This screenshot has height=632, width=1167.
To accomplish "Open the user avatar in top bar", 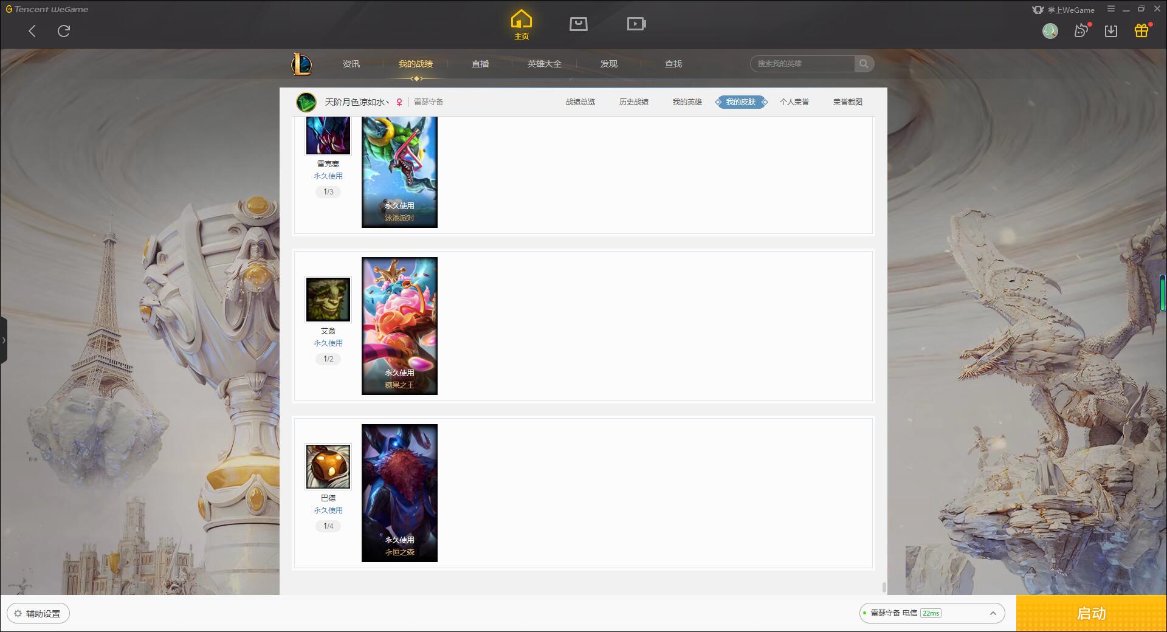I will (x=1050, y=31).
